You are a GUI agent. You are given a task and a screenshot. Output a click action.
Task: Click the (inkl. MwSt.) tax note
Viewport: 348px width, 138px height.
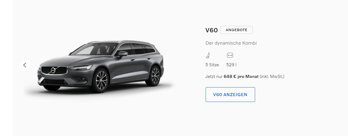(272, 77)
